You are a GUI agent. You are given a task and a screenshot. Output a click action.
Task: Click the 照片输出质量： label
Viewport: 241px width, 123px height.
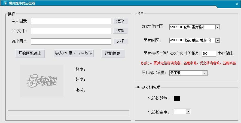(154, 73)
